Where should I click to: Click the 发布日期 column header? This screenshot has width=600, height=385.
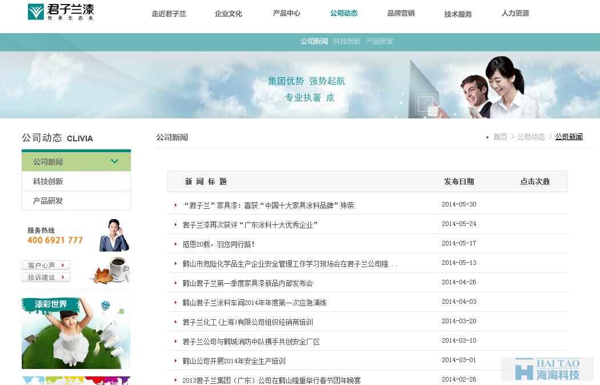click(459, 181)
